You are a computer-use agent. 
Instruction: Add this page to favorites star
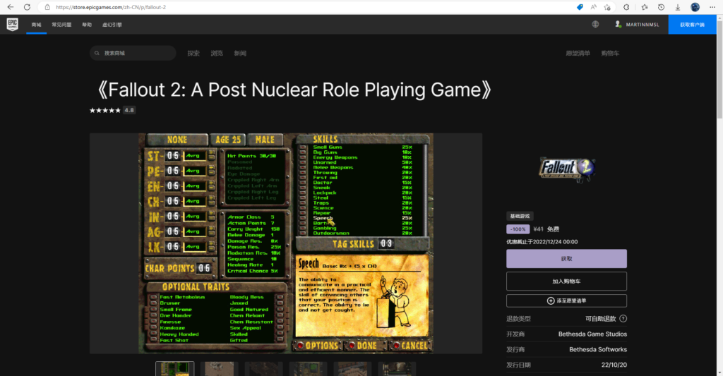[608, 7]
